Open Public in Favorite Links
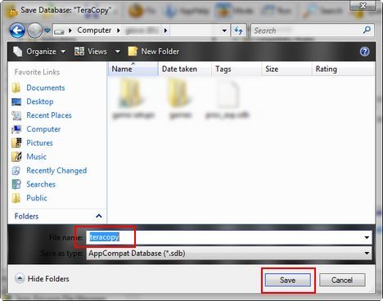383x301 pixels. pos(37,198)
